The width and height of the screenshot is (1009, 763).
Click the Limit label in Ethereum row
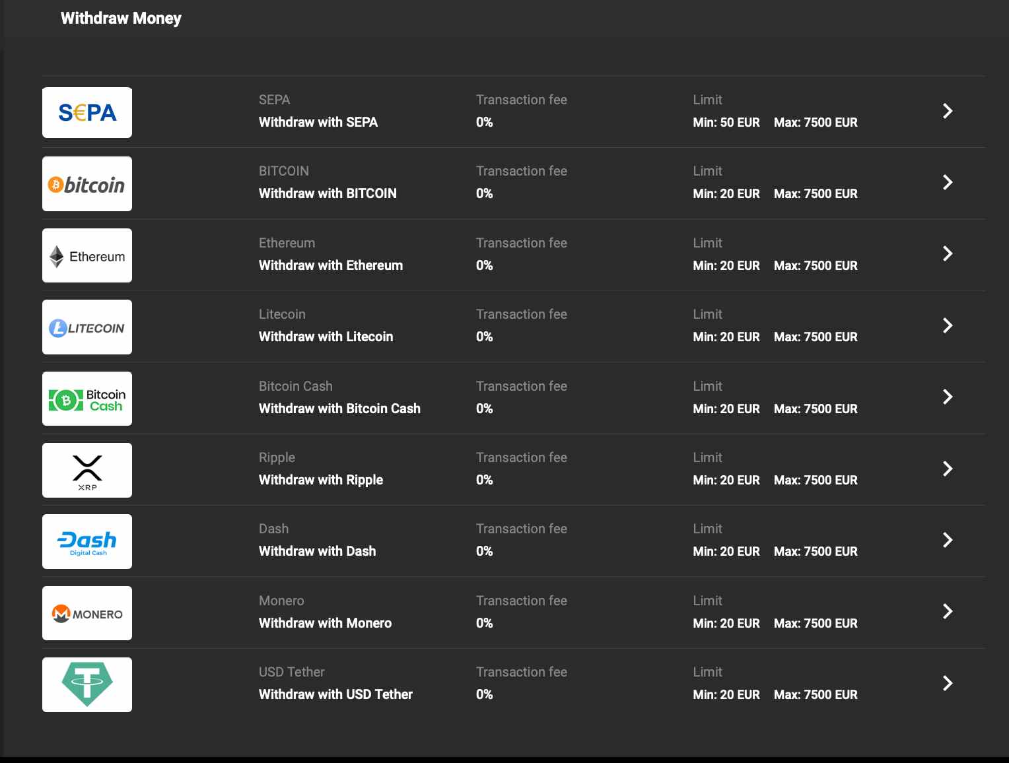707,243
